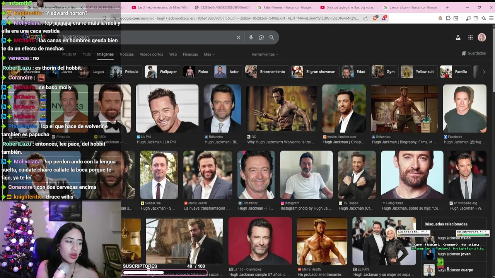Open the Brave sidebar panel icon
This screenshot has width=495, height=278.
456,18
